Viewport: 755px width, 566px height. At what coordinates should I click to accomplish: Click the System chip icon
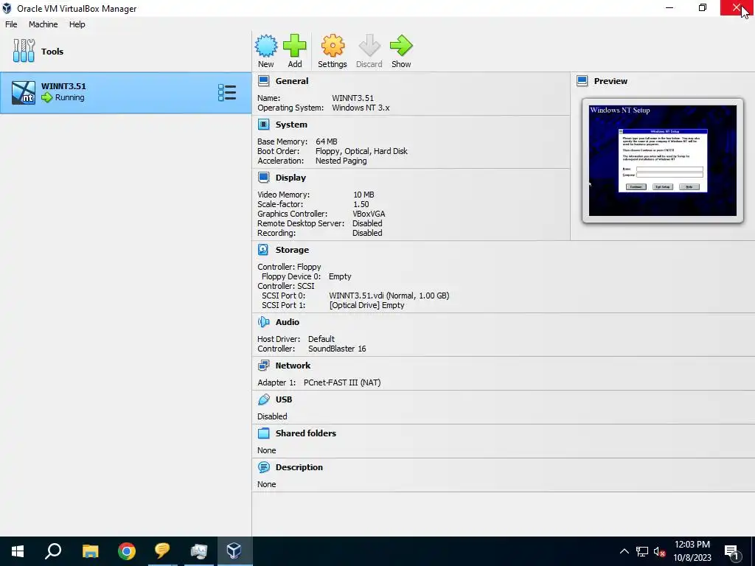264,125
